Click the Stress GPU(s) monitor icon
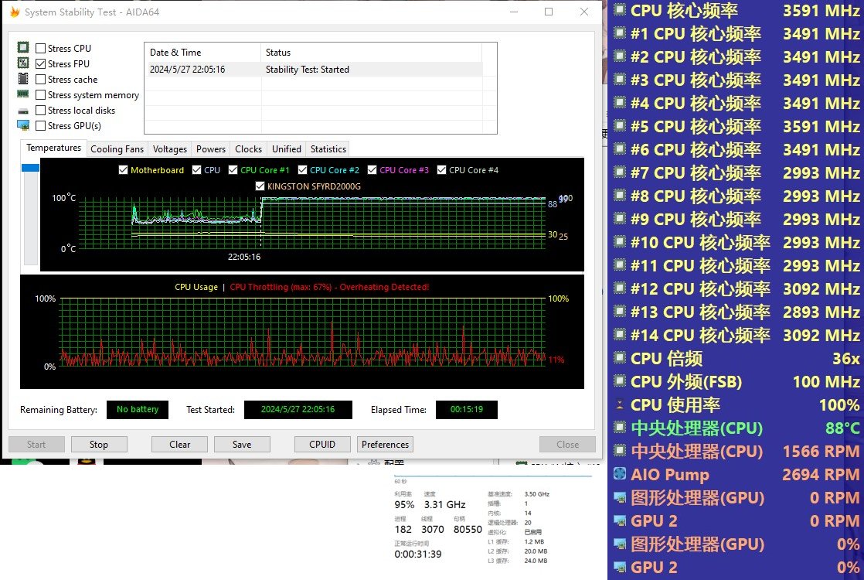Screen dimensions: 864x580 pos(23,126)
